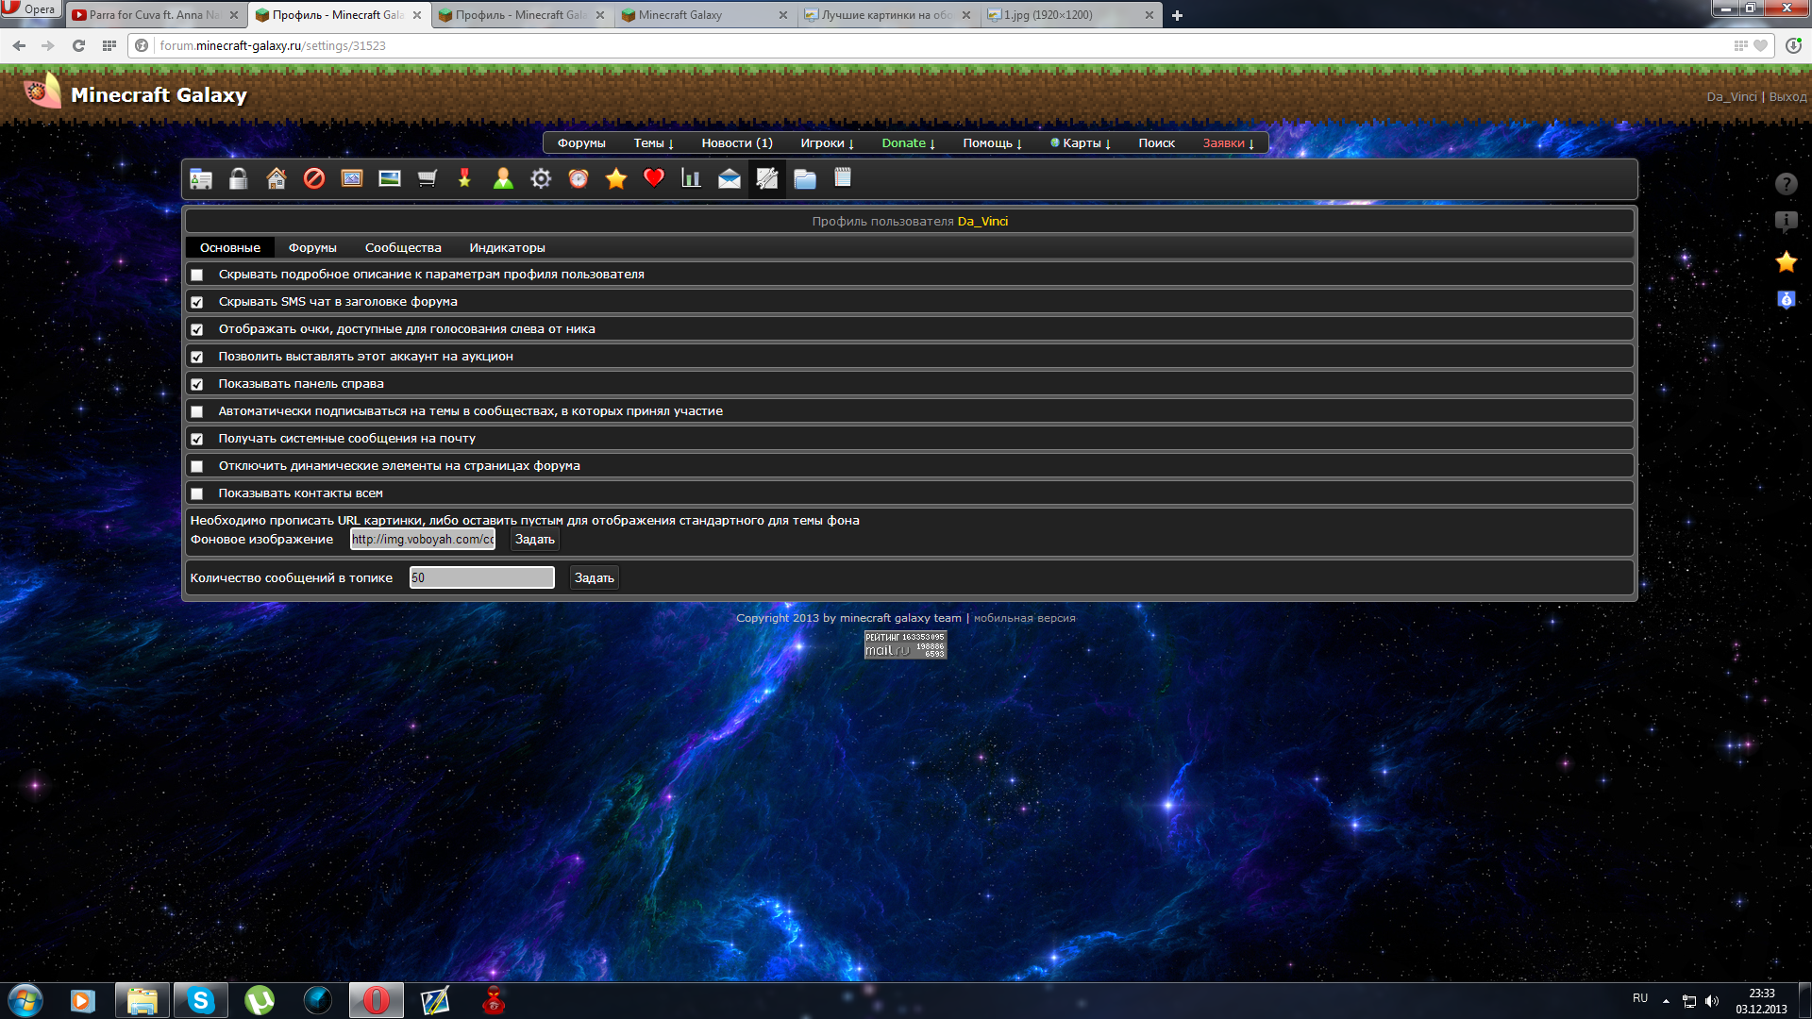The image size is (1812, 1019).
Task: Expand the 'Игроки' dropdown menu
Action: 827,143
